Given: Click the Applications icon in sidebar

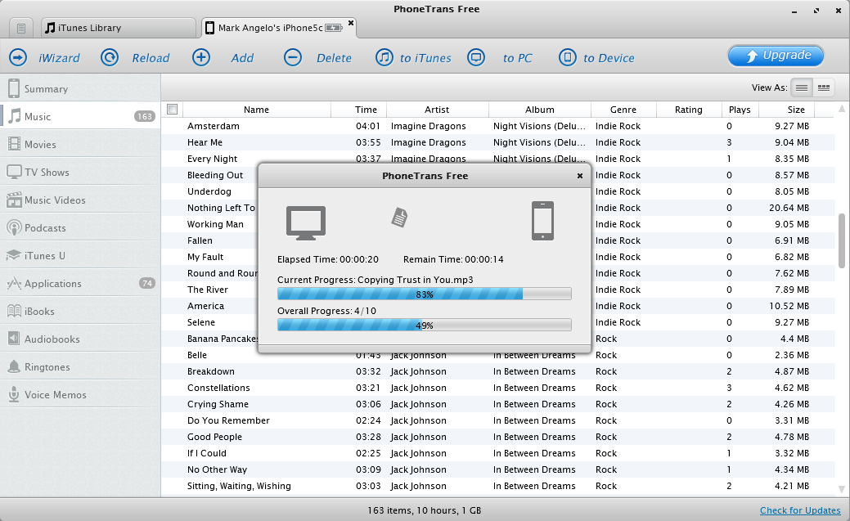Looking at the screenshot, I should (x=14, y=284).
